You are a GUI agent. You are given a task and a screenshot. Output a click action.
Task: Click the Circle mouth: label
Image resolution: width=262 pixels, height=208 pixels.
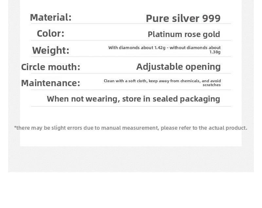(51, 67)
